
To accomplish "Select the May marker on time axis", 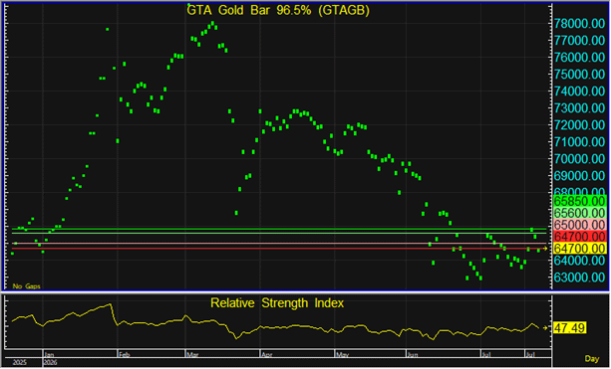I will (x=342, y=355).
